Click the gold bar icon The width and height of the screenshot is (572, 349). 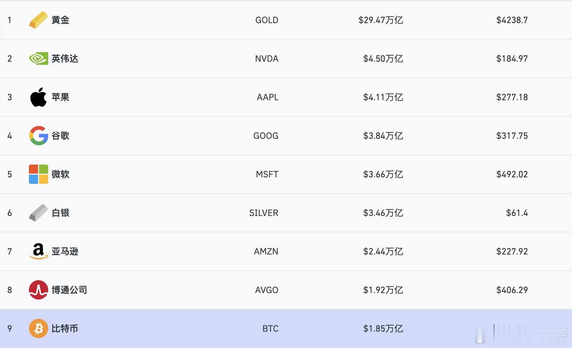38,20
